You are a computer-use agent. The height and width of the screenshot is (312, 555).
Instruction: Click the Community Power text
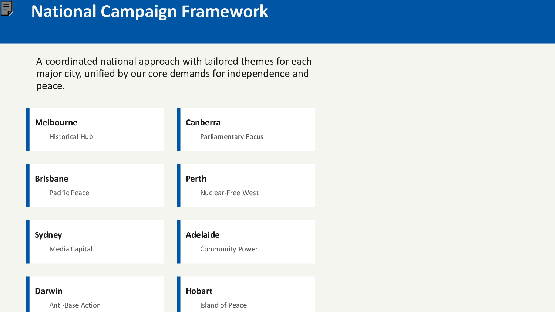point(229,249)
